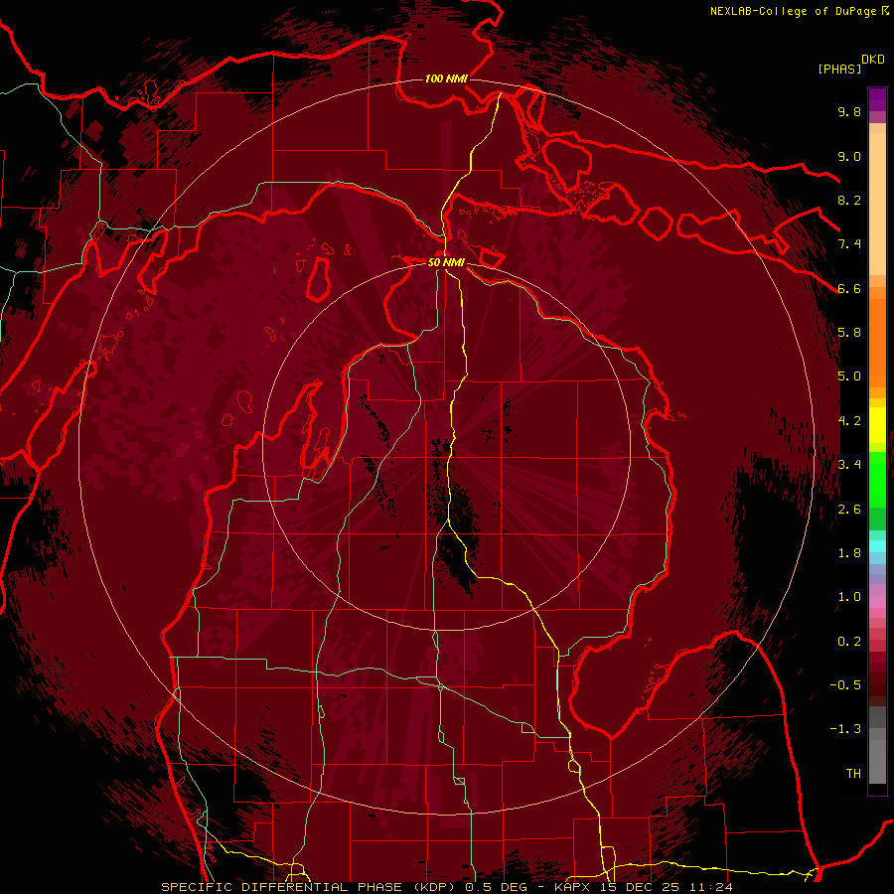
Task: Click the 15 DEC 25 date text
Action: [x=640, y=887]
